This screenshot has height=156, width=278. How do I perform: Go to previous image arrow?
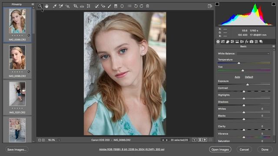point(163,140)
